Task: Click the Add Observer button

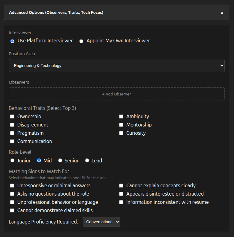Action: pyautogui.click(x=116, y=94)
